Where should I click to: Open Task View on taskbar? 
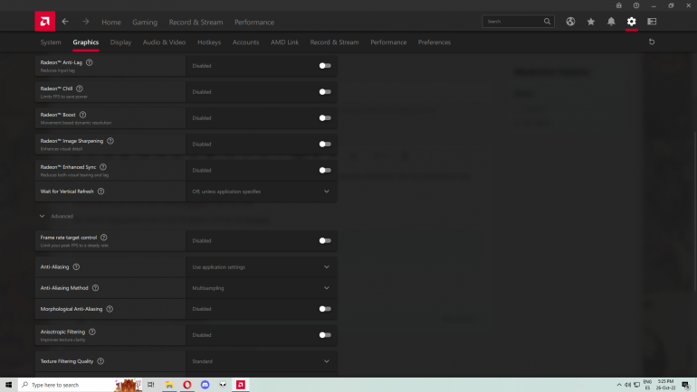coord(151,385)
